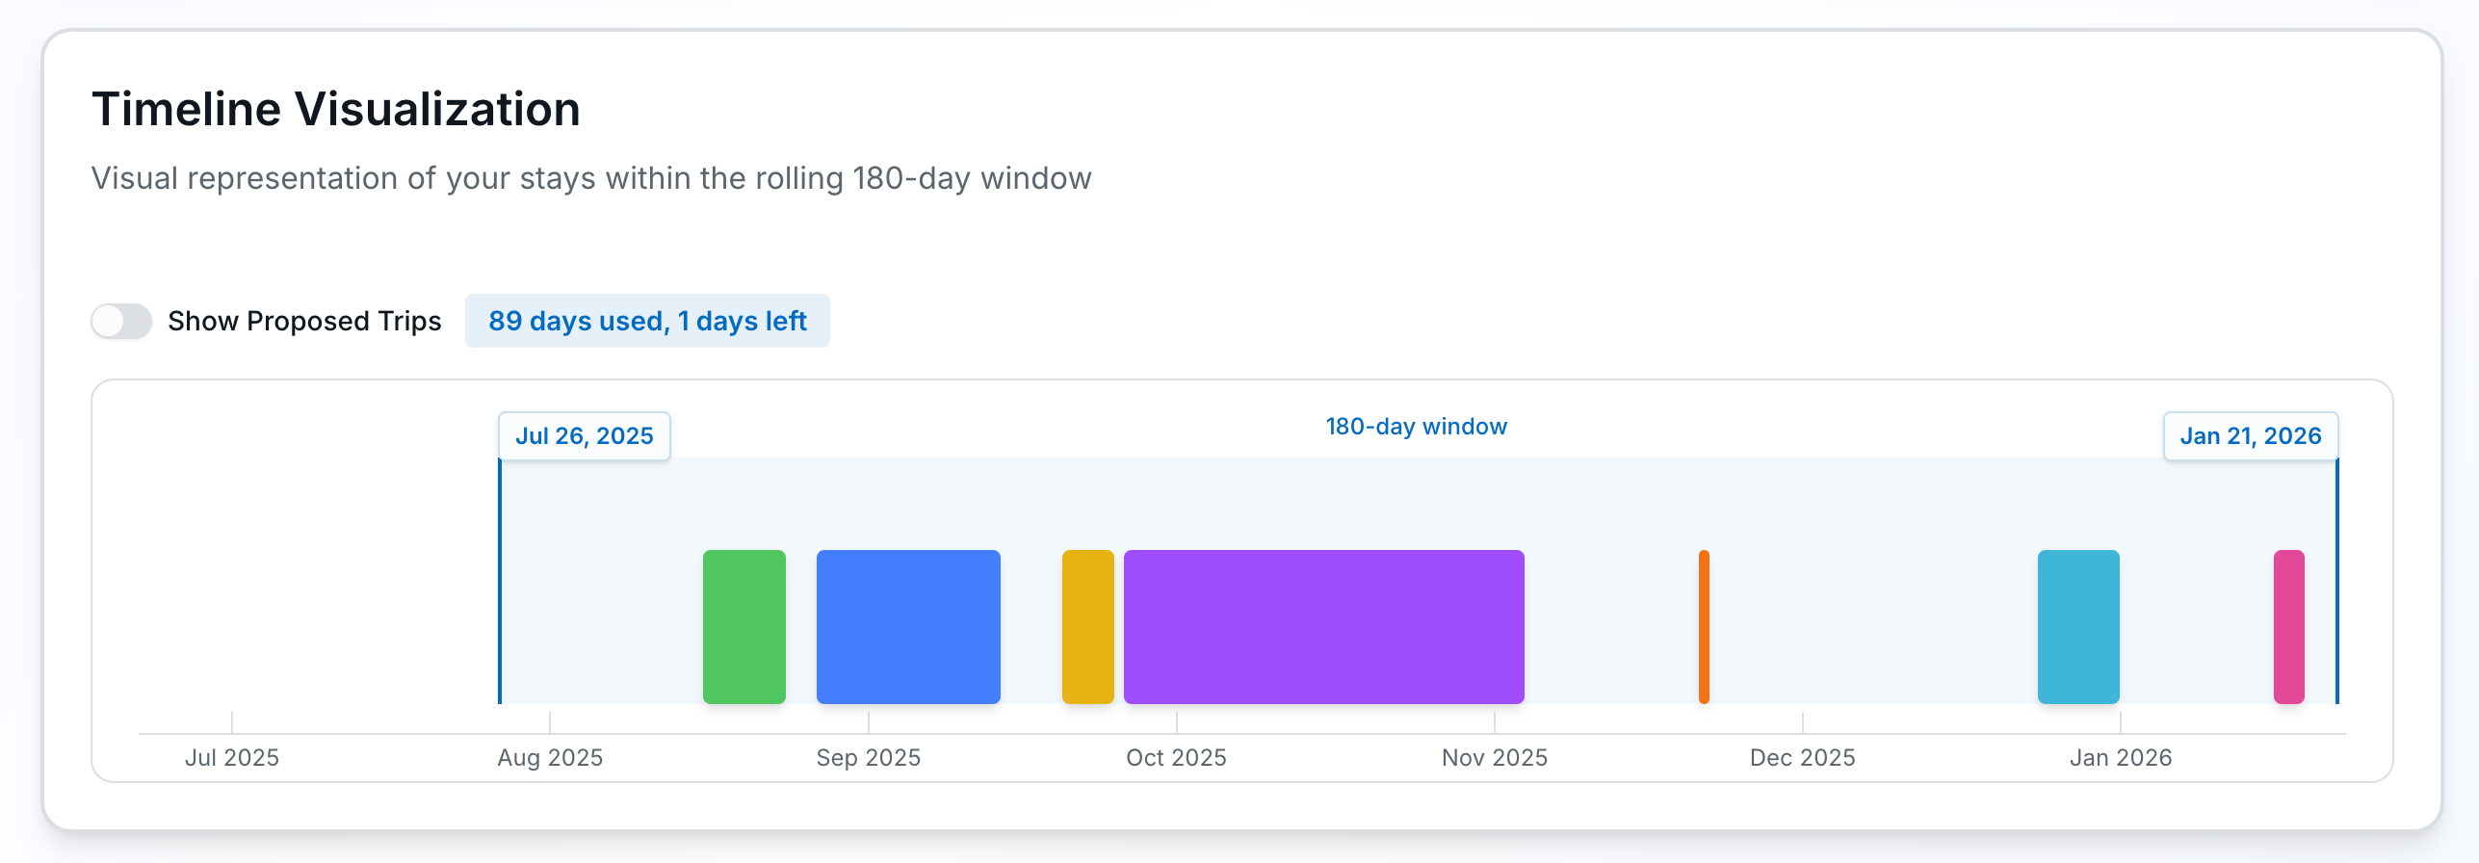Click the Sep 2025 axis label
Image resolution: width=2479 pixels, height=863 pixels.
pos(868,758)
